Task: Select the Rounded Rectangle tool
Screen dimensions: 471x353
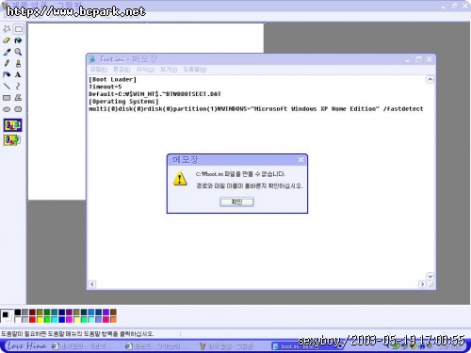Action: coord(19,109)
